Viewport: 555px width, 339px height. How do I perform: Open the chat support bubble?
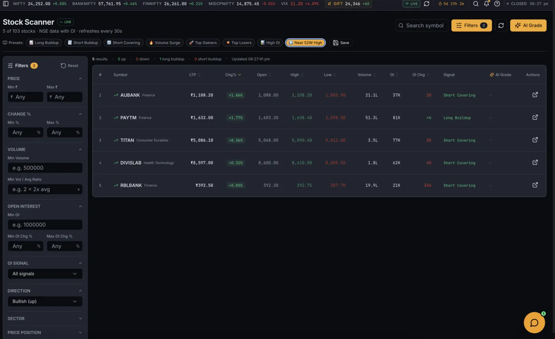click(x=534, y=323)
